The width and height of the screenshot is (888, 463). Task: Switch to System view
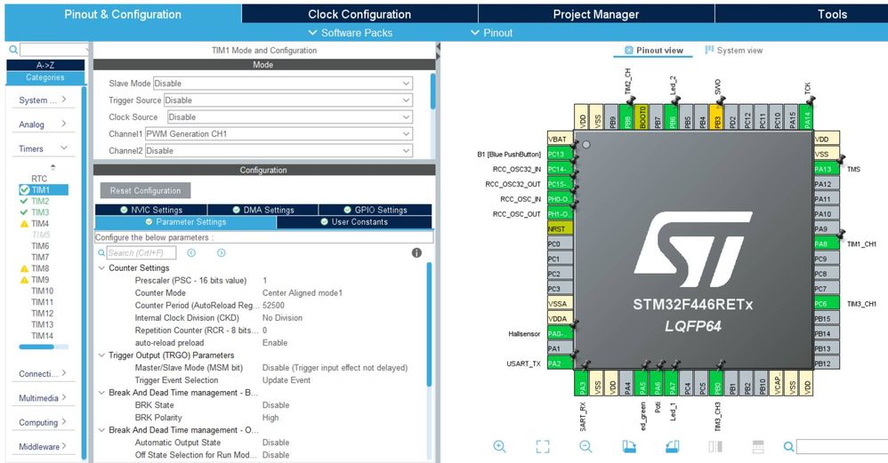(734, 51)
